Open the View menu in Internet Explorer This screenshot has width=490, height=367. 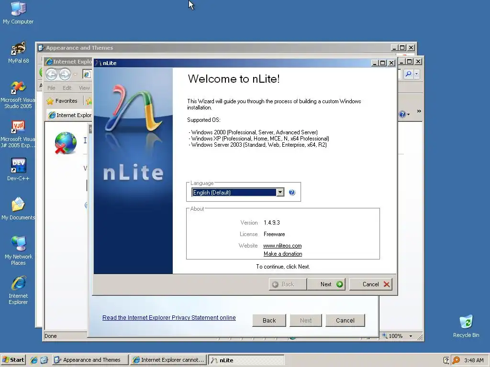click(x=84, y=88)
